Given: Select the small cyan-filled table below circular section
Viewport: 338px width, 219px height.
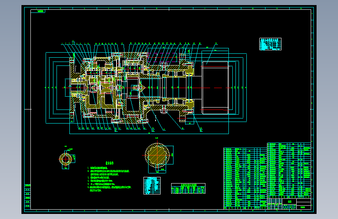Looking at the screenshot, I should [x=152, y=185].
